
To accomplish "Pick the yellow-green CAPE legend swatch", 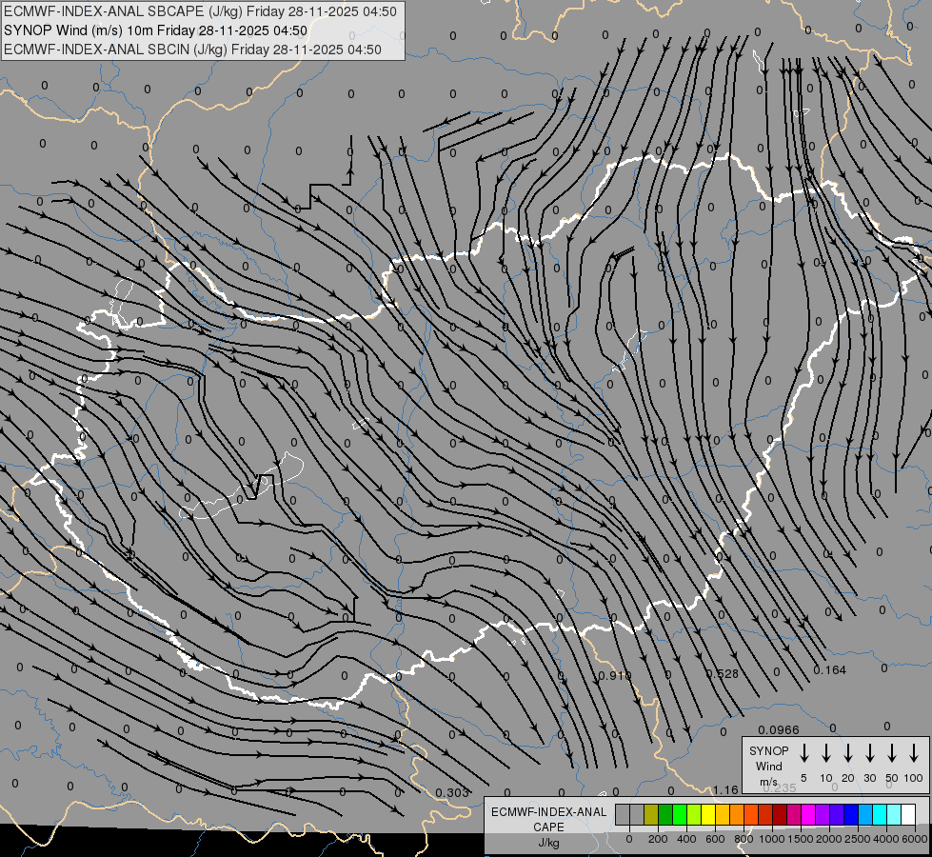I will (694, 814).
